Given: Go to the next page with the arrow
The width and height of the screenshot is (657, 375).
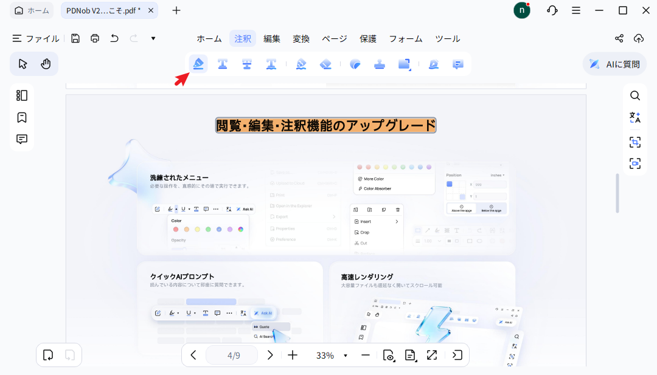Looking at the screenshot, I should click(x=270, y=355).
